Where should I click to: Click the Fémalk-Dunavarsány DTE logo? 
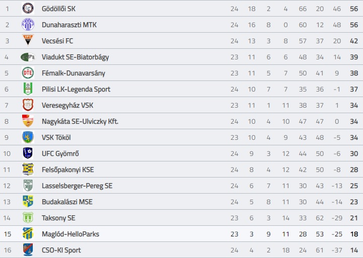28,73
